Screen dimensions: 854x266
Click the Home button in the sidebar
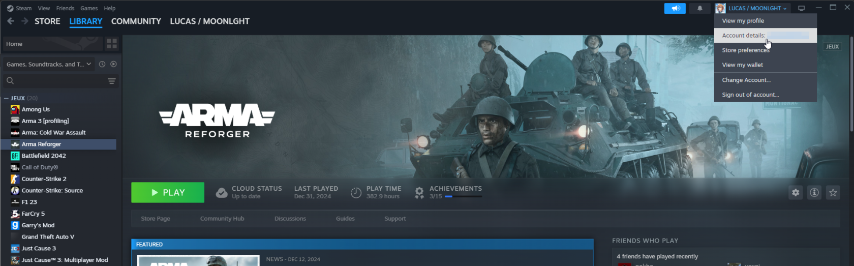tap(52, 44)
